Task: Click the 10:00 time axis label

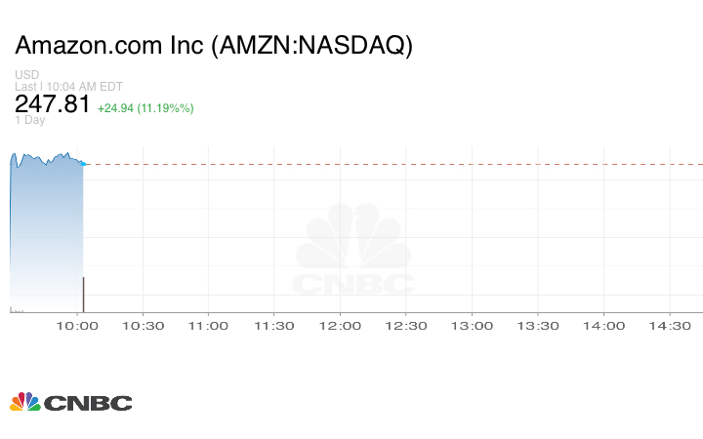Action: point(77,327)
